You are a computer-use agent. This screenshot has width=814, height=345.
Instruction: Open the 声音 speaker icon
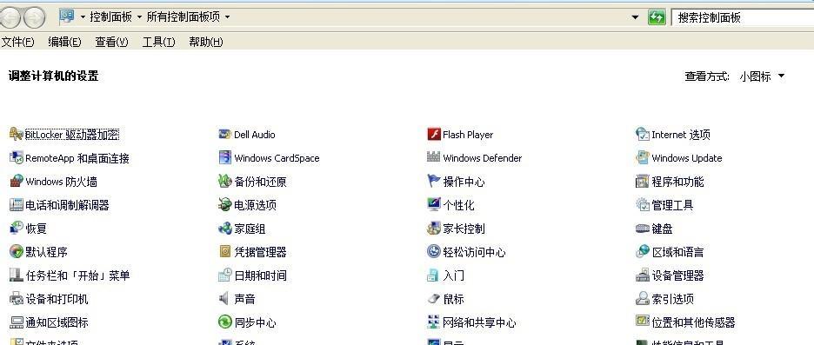coord(224,298)
